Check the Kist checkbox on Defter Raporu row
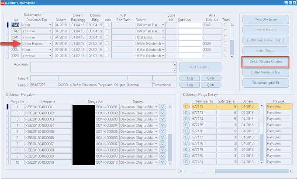The height and width of the screenshot is (179, 297). pyautogui.click(x=107, y=44)
